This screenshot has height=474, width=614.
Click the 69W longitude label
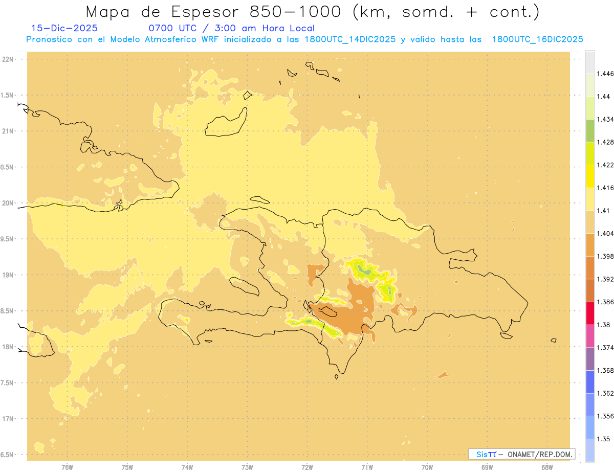point(487,468)
